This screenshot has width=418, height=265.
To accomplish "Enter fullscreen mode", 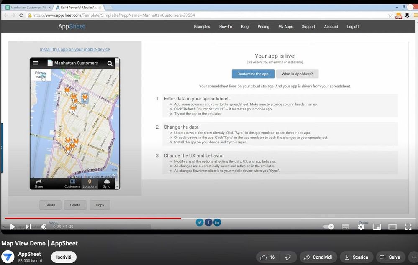I will pyautogui.click(x=408, y=227).
